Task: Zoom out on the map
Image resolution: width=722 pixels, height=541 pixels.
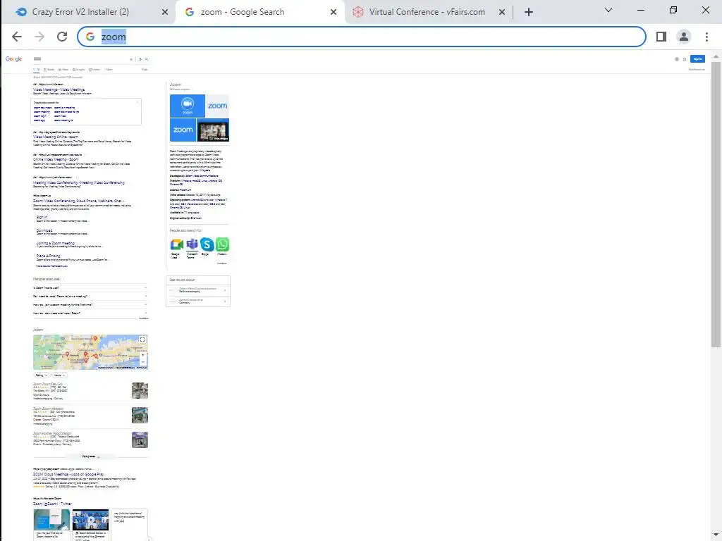Action: [x=142, y=361]
